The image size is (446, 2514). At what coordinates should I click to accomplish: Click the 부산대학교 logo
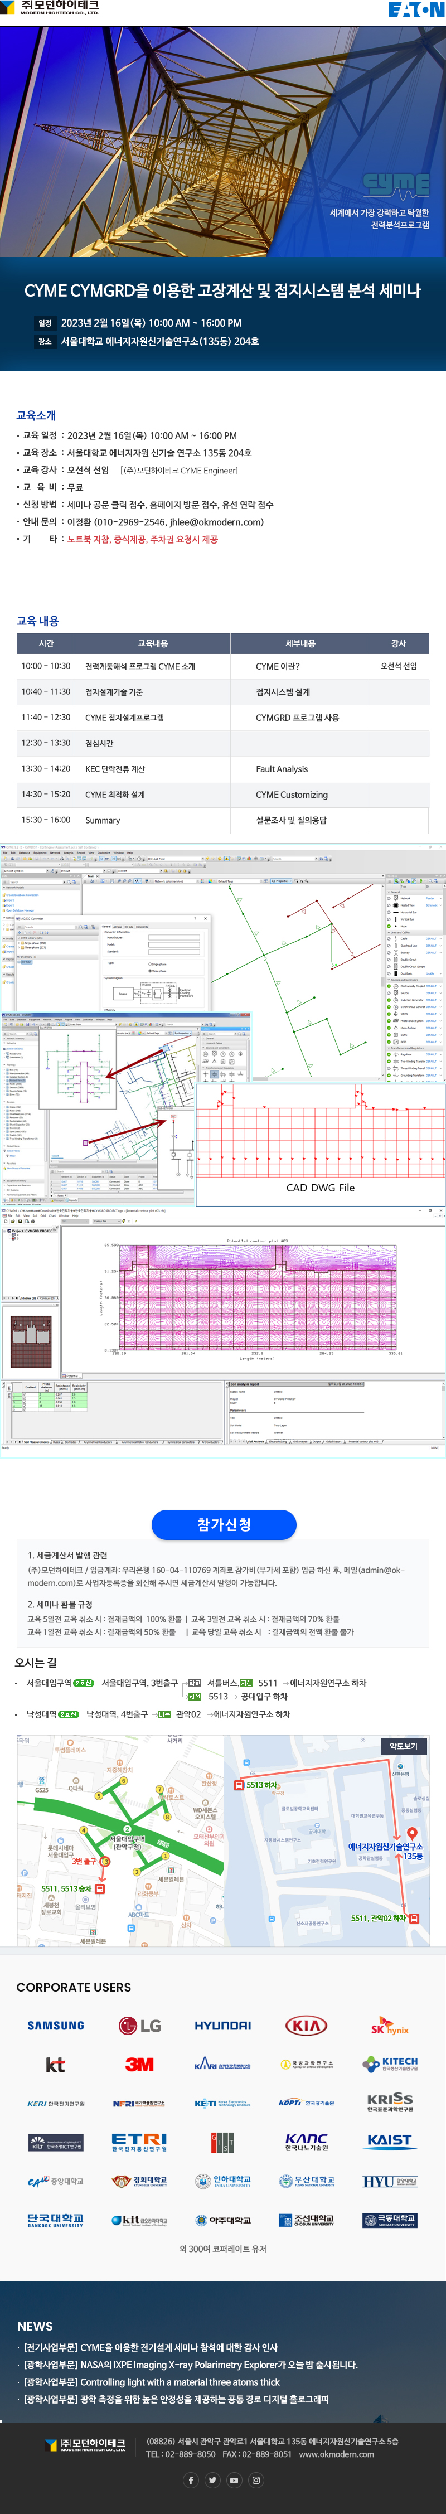coord(307,2180)
